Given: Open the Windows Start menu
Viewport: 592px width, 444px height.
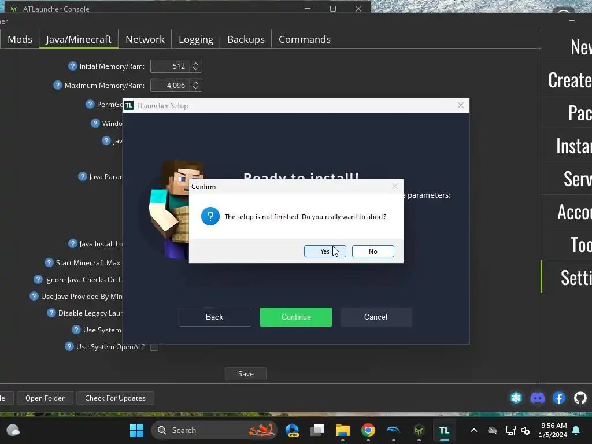Looking at the screenshot, I should pos(136,430).
